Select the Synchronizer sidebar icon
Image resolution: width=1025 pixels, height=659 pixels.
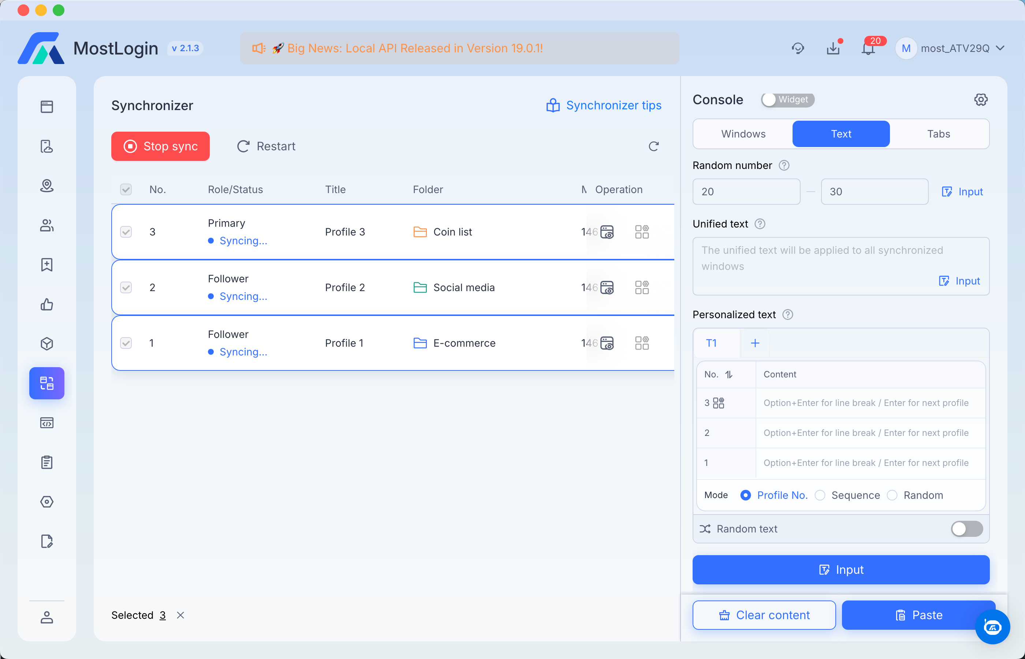(47, 383)
